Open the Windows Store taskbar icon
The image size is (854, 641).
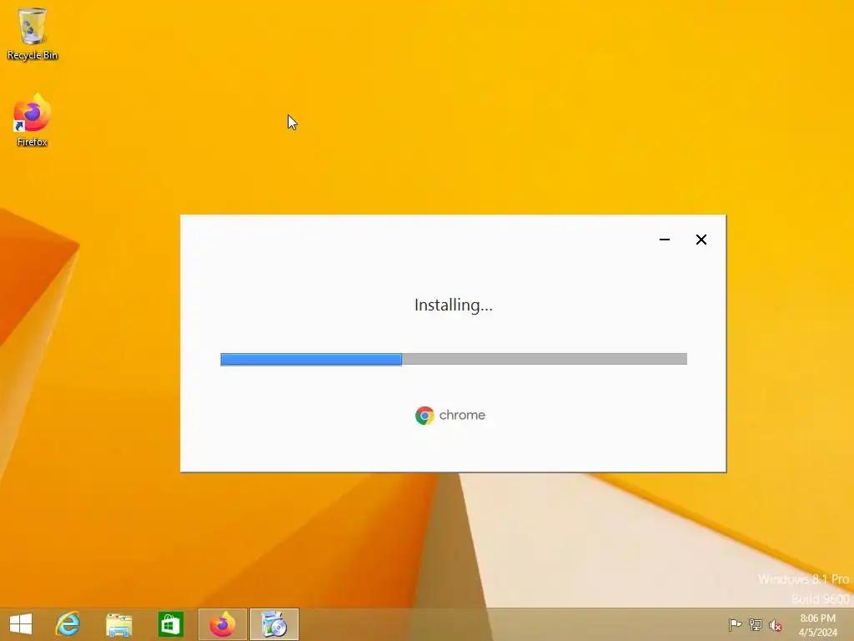170,624
